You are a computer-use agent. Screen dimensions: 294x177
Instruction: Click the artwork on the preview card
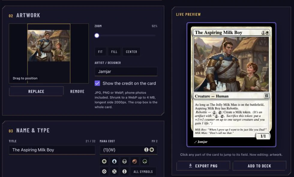231,64
